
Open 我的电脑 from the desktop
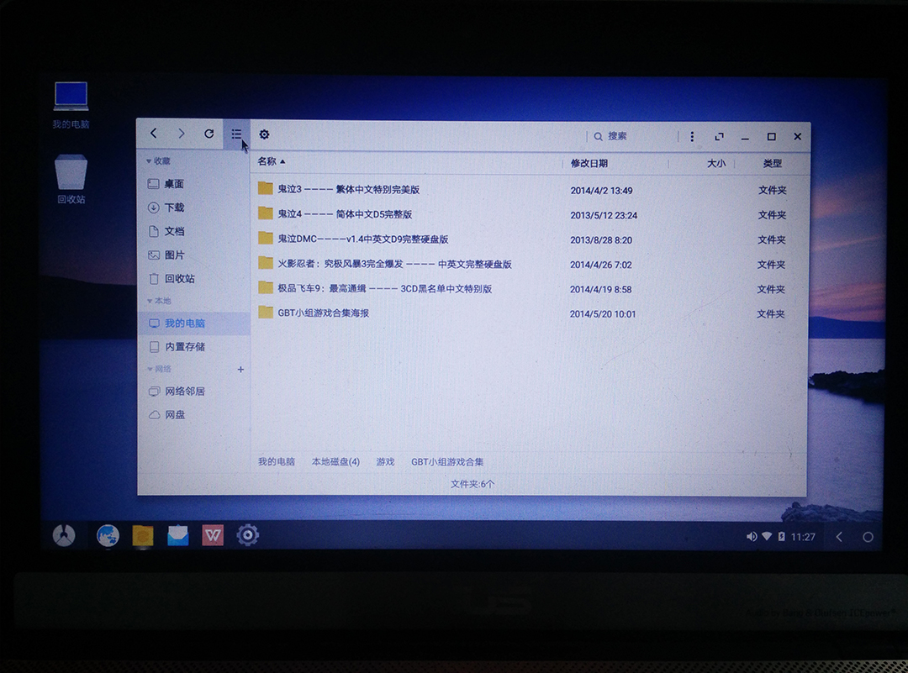click(x=70, y=94)
